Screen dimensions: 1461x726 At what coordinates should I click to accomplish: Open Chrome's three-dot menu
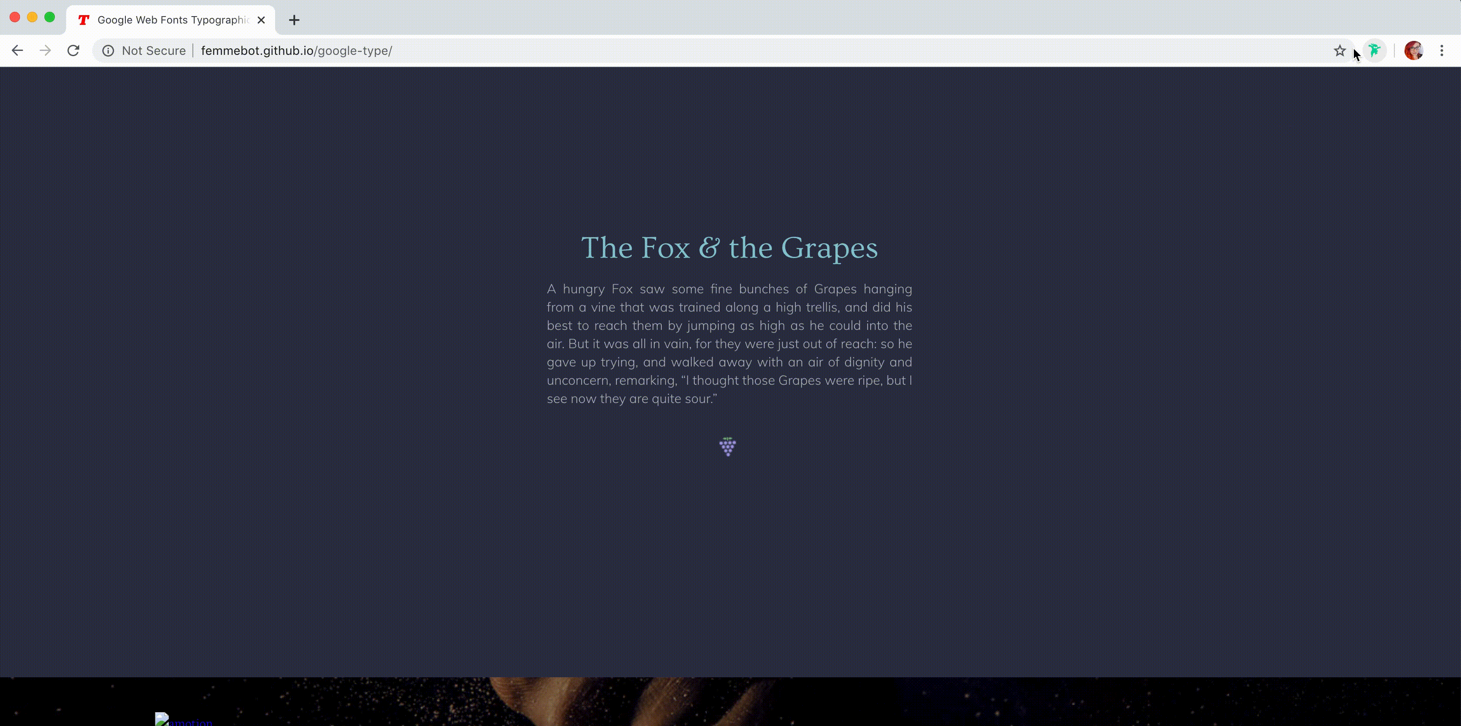(1441, 50)
